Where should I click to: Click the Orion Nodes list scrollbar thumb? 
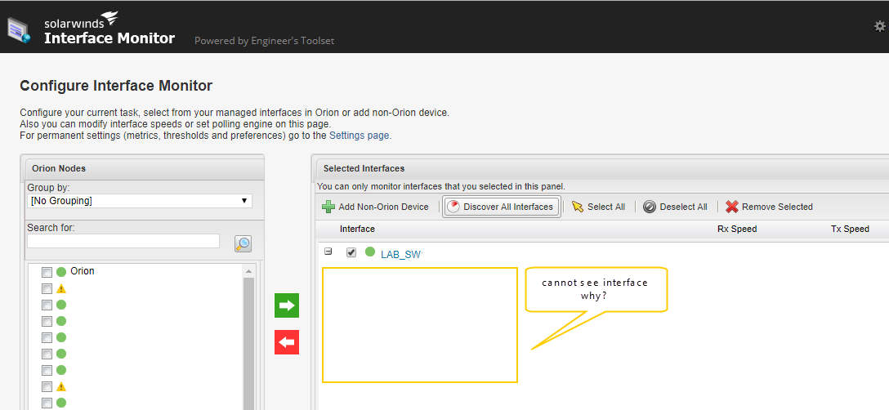coord(248,343)
